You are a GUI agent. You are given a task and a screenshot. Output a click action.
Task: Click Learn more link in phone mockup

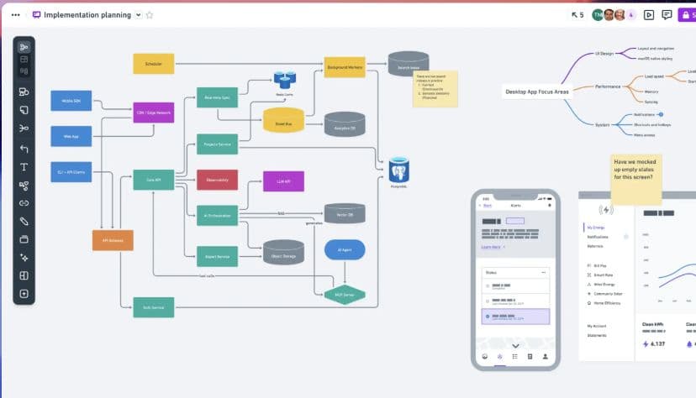(493, 247)
